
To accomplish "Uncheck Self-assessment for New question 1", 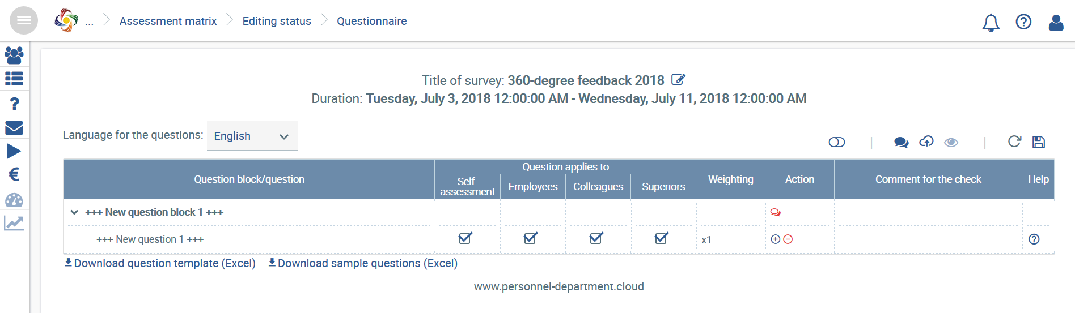I will click(x=465, y=238).
